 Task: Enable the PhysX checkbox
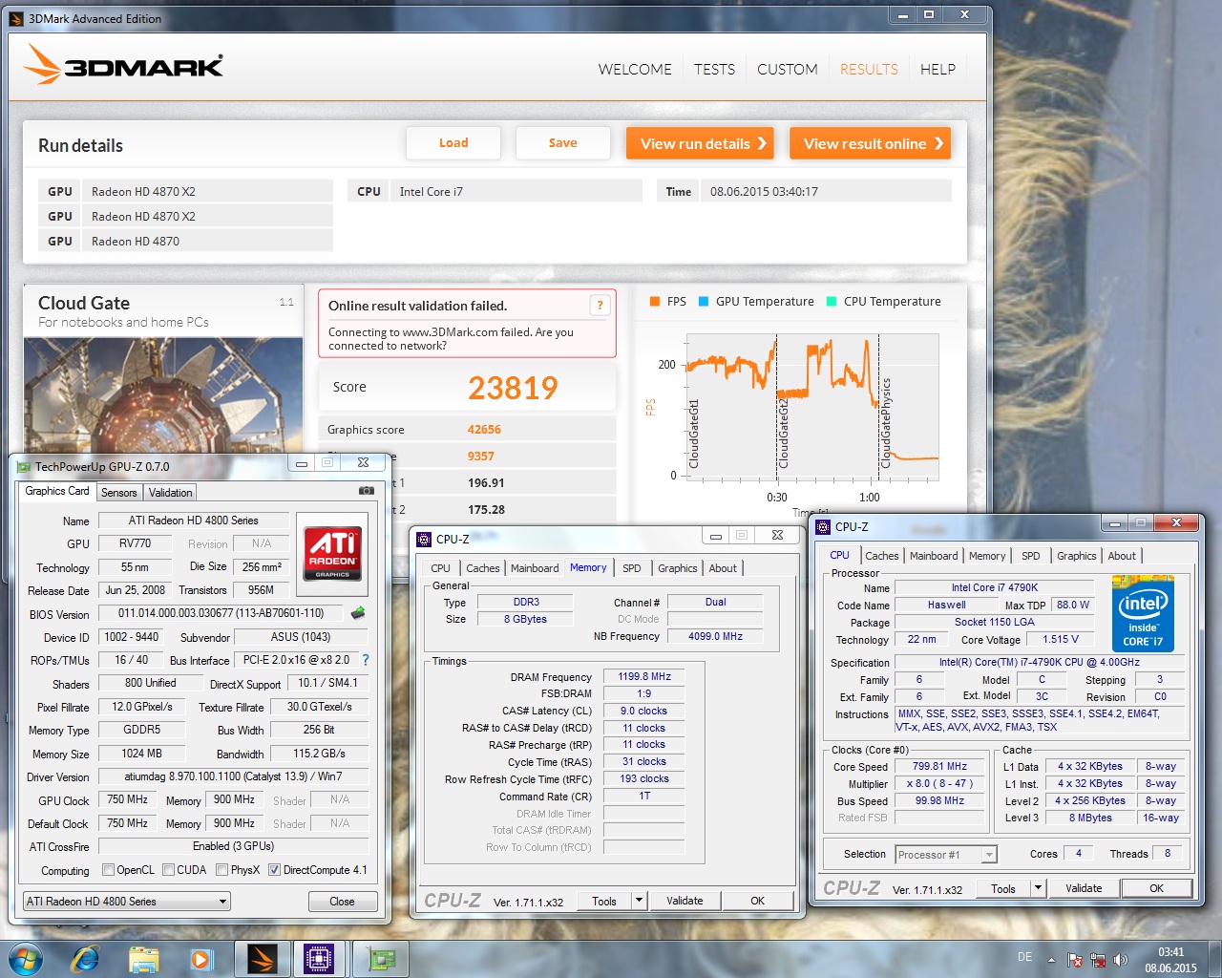click(x=221, y=870)
